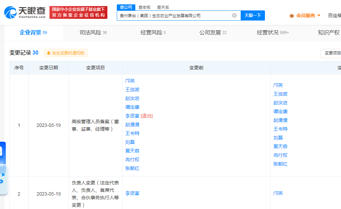Switch to the 查关系 search tab
The image size is (341, 209).
(163, 7)
